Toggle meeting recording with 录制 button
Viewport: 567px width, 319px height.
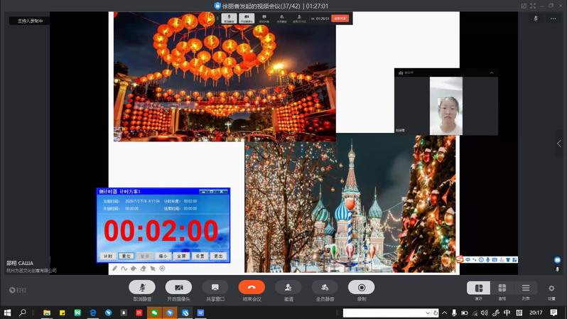click(361, 288)
